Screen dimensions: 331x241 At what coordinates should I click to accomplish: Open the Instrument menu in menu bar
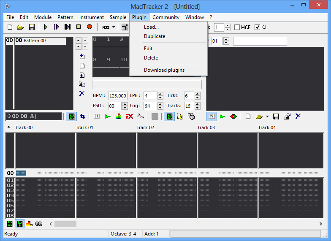point(92,17)
